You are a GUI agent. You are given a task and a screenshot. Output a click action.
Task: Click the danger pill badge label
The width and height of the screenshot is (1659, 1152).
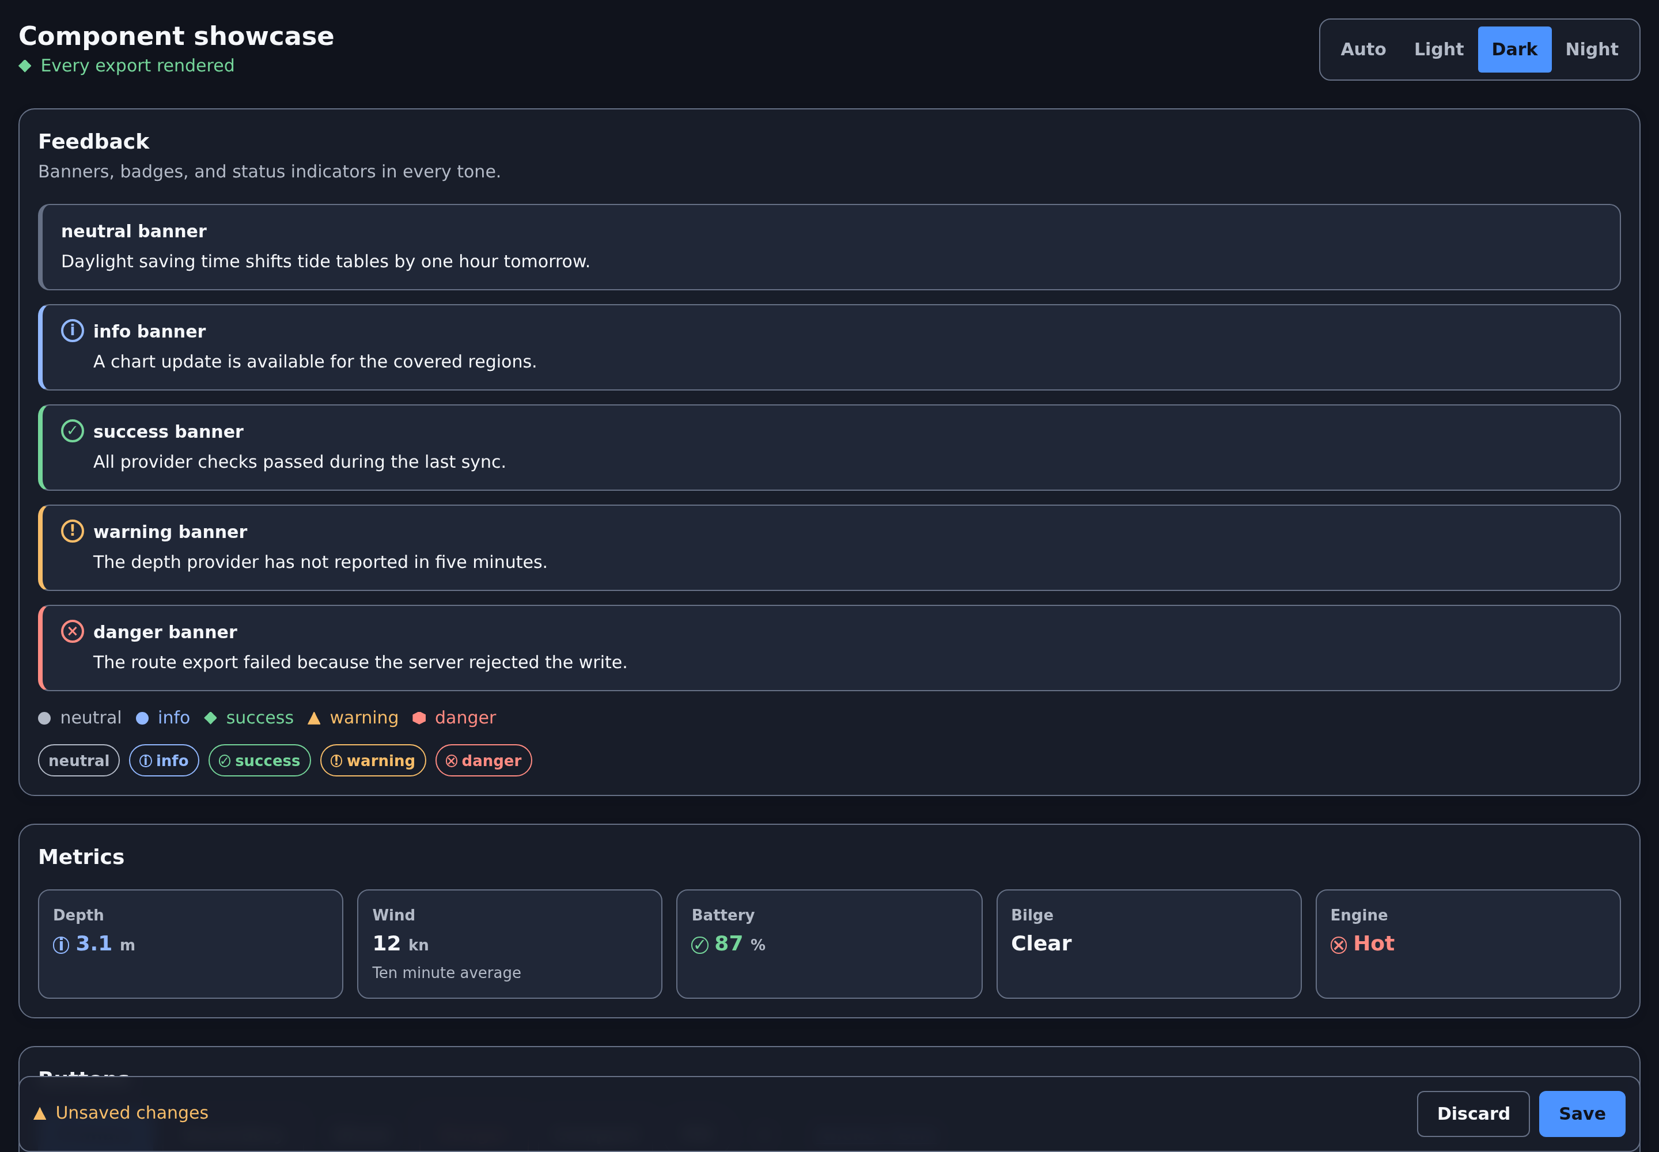pos(491,761)
